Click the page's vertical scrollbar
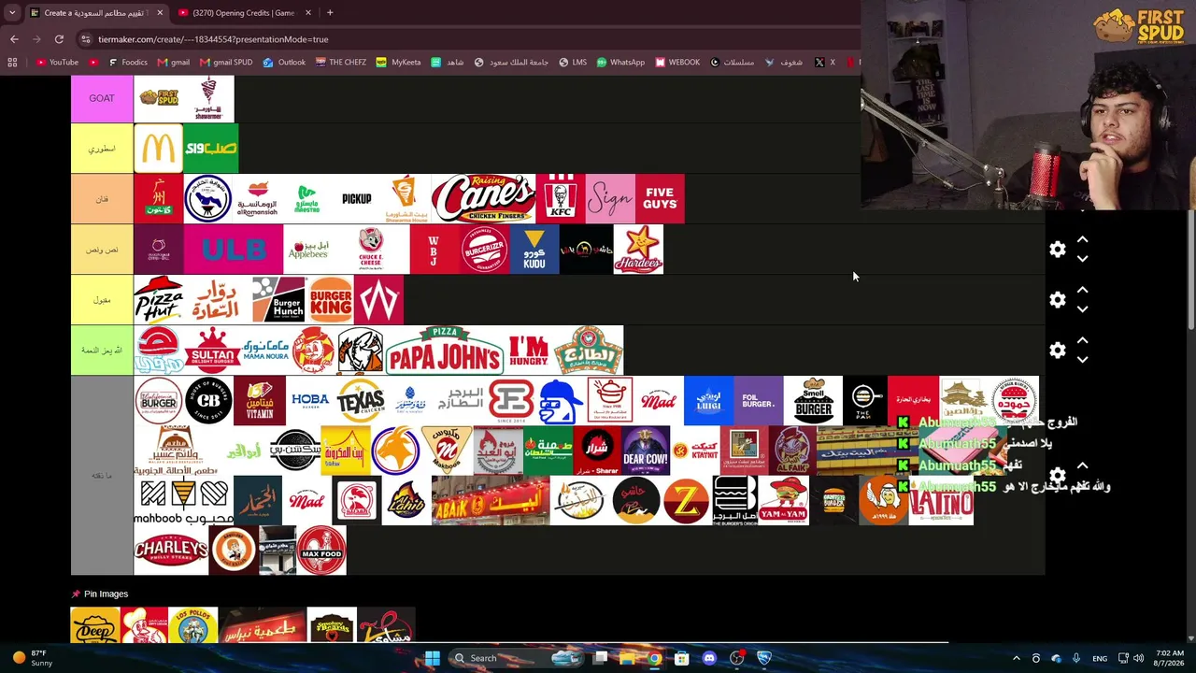This screenshot has width=1196, height=673. (x=1190, y=271)
